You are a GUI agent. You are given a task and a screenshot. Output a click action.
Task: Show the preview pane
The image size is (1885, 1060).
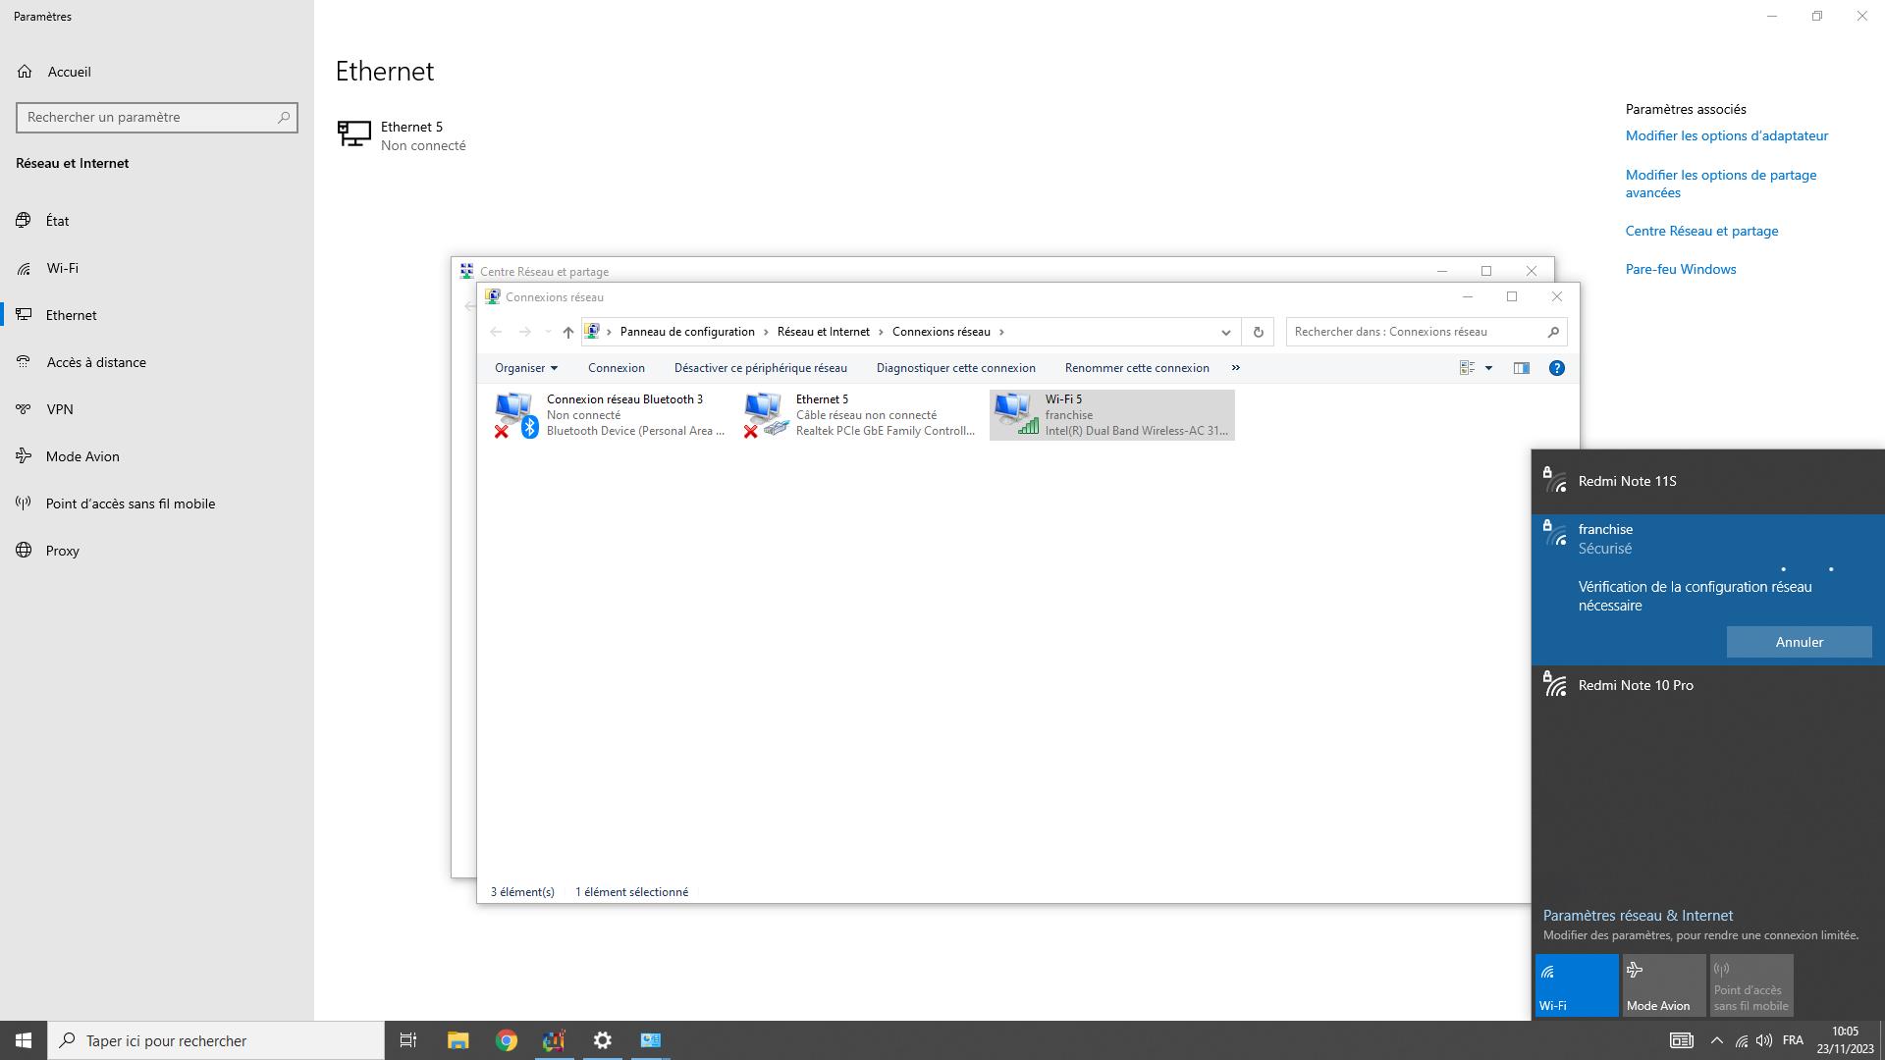point(1521,368)
